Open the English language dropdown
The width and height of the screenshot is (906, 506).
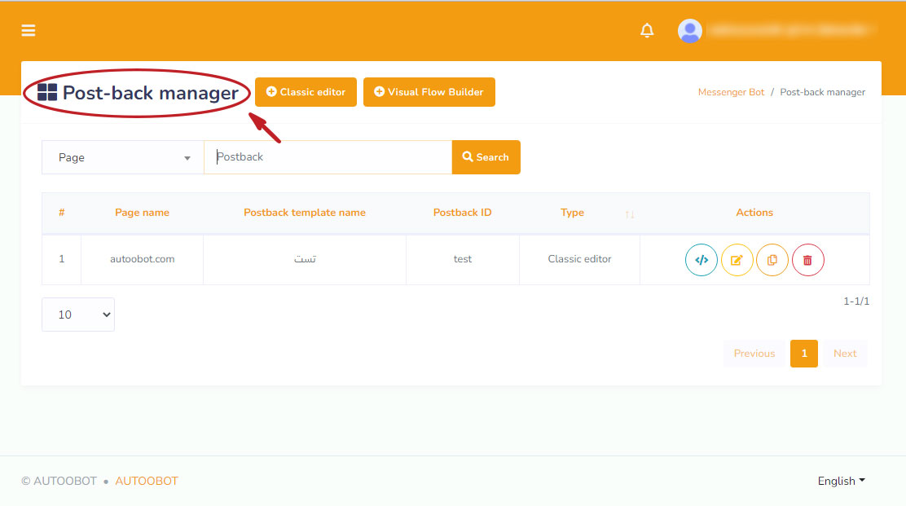841,481
